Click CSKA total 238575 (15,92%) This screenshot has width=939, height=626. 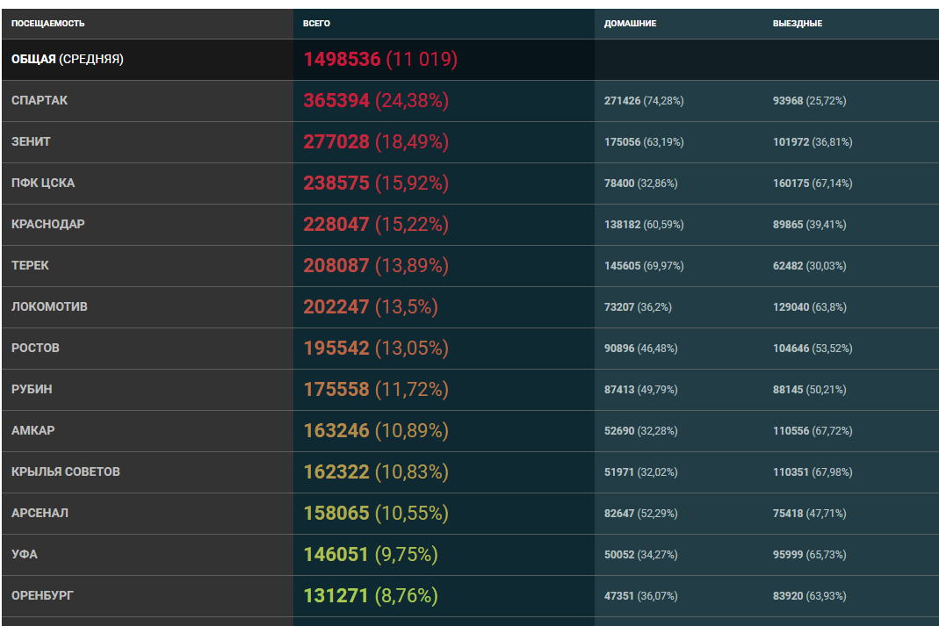pyautogui.click(x=375, y=183)
